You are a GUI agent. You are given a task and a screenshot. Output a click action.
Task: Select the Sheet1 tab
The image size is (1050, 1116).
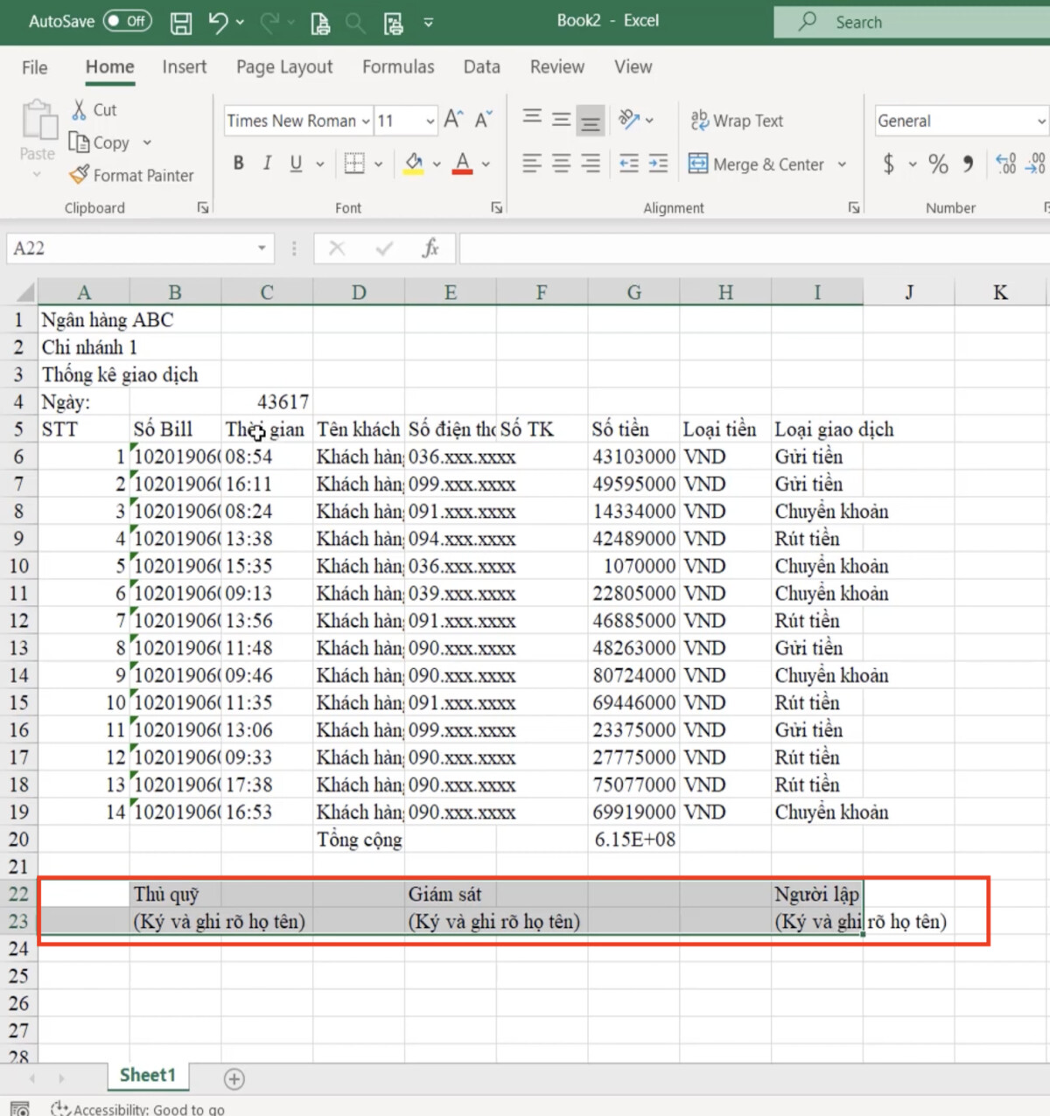click(148, 1076)
